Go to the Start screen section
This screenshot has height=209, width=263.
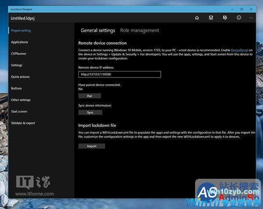point(19,111)
